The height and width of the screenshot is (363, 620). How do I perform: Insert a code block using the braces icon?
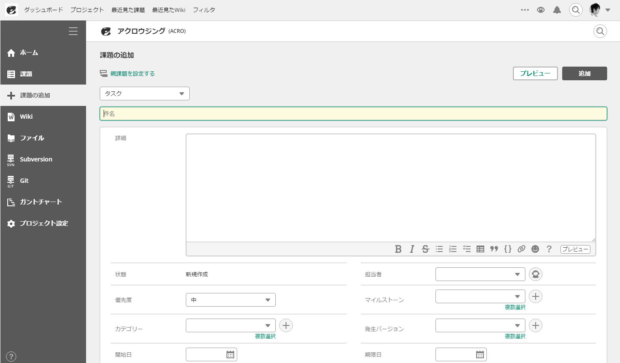click(508, 249)
